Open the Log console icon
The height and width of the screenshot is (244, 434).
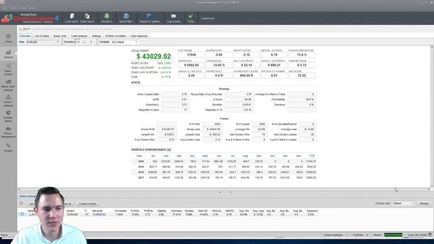(174, 18)
